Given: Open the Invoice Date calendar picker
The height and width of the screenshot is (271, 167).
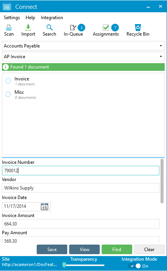Looking at the screenshot, I should point(44,207).
